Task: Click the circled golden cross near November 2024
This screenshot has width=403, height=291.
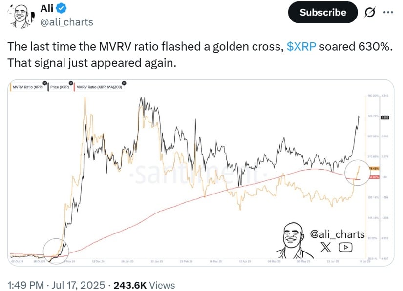Action: point(56,251)
